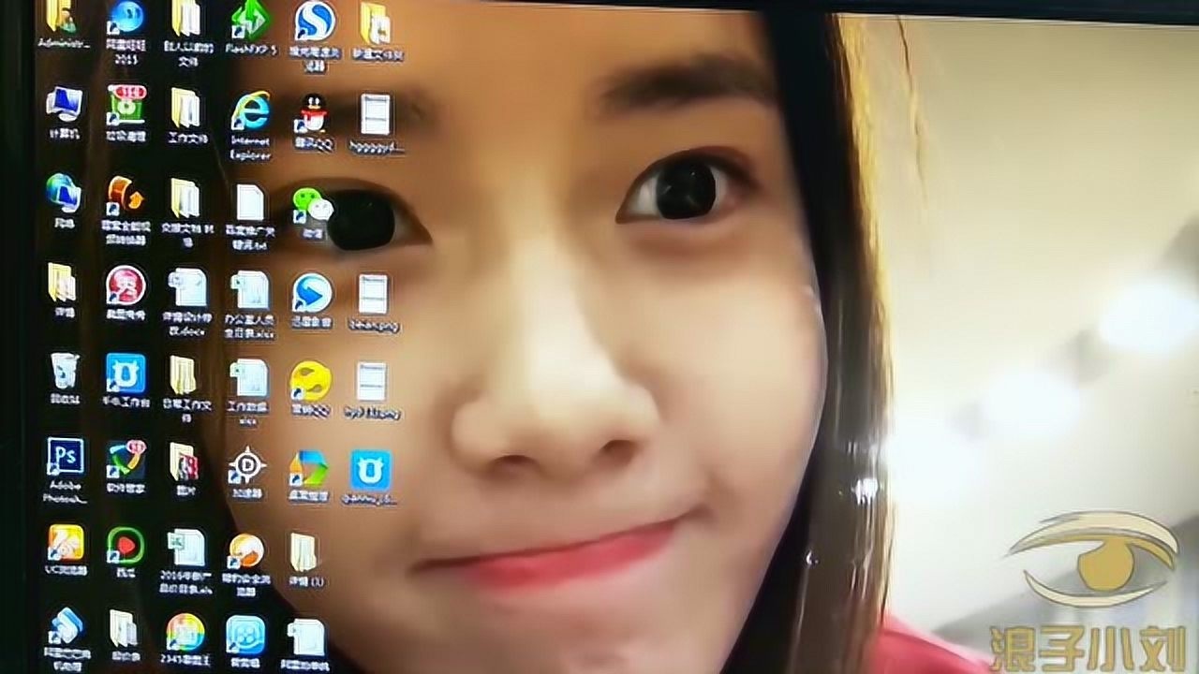Launch the green FlashFXP shortcut
The width and height of the screenshot is (1199, 674).
pos(250,18)
